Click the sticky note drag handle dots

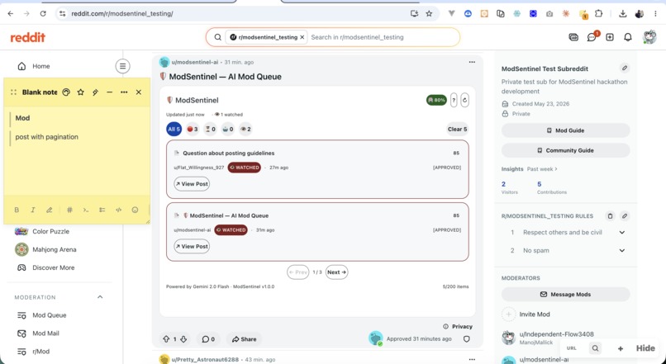[13, 92]
